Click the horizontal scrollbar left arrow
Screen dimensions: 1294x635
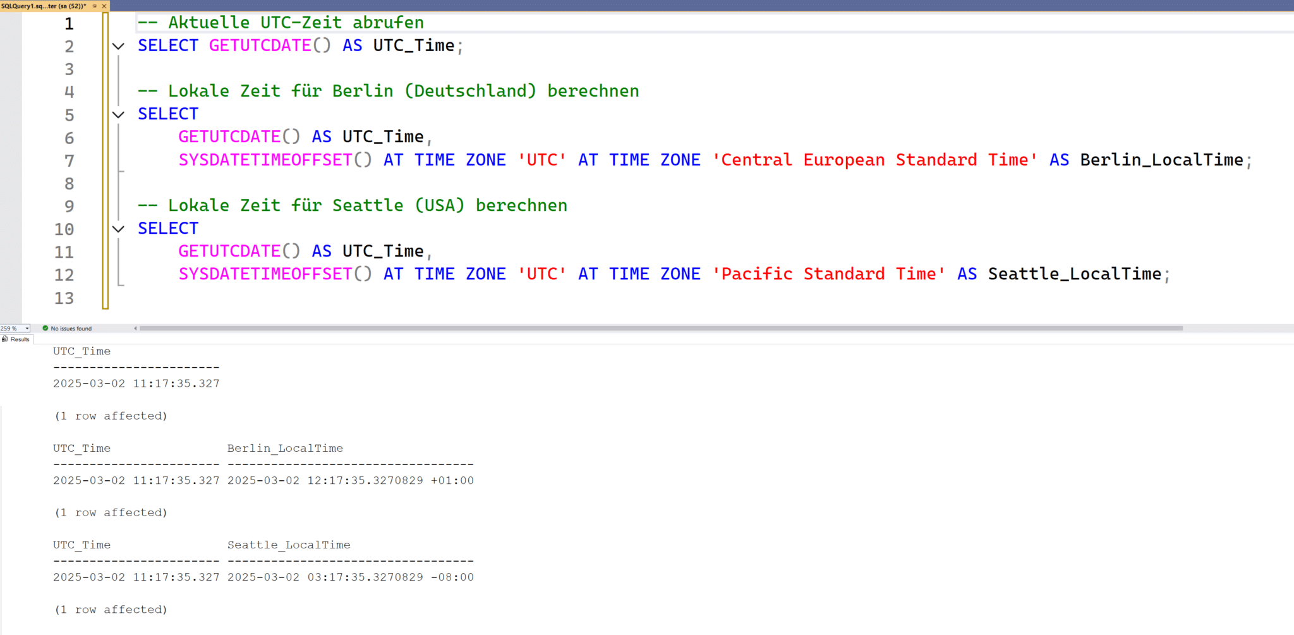click(135, 329)
